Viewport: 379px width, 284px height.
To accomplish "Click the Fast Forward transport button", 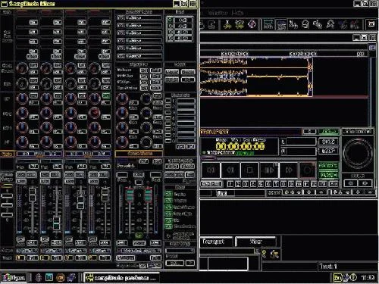I will pos(288,170).
